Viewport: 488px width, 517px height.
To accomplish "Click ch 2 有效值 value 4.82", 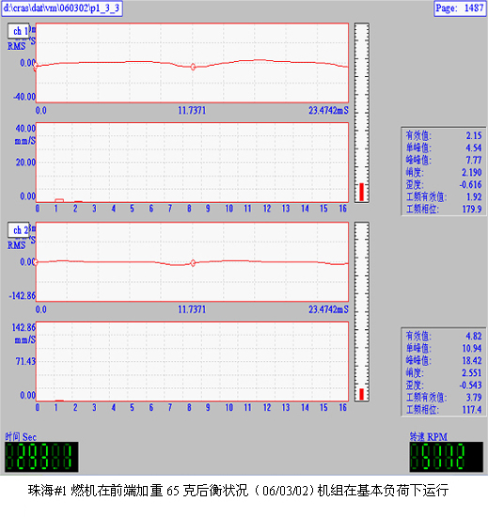I will pos(474,336).
